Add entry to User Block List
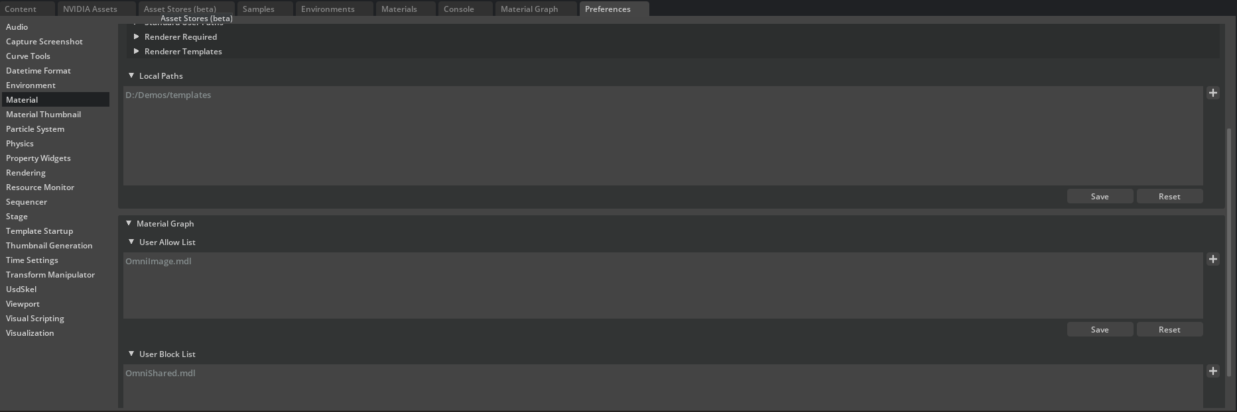The height and width of the screenshot is (412, 1237). coord(1213,371)
